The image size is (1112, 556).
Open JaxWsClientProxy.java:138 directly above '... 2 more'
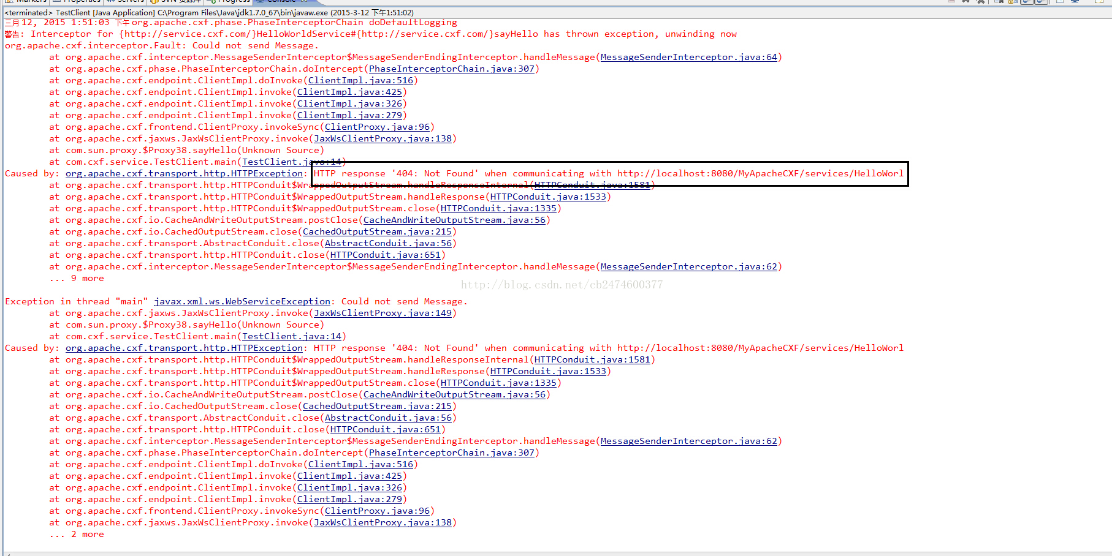[383, 522]
